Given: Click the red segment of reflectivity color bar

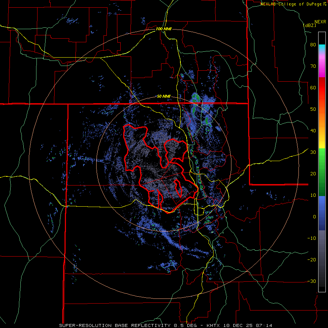Looking at the screenshot, I should pos(322,88).
